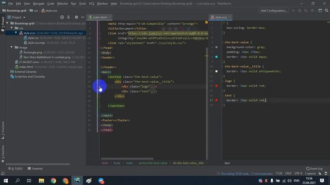Open the Structure tool window side tab
This screenshot has width=330, height=185.
pyautogui.click(x=3, y=130)
